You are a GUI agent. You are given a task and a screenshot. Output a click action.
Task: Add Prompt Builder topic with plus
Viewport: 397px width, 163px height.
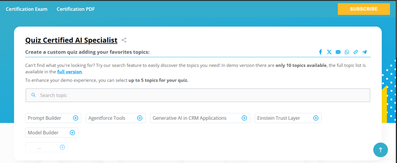click(76, 118)
